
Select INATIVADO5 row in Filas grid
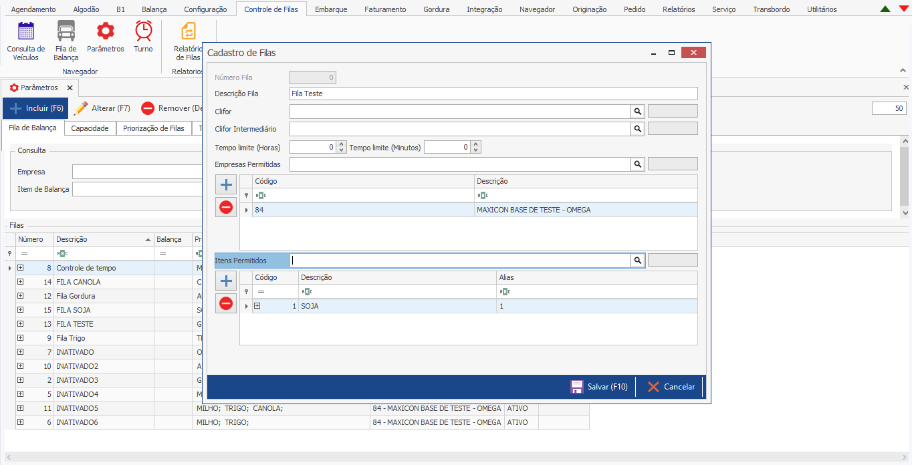(x=297, y=408)
